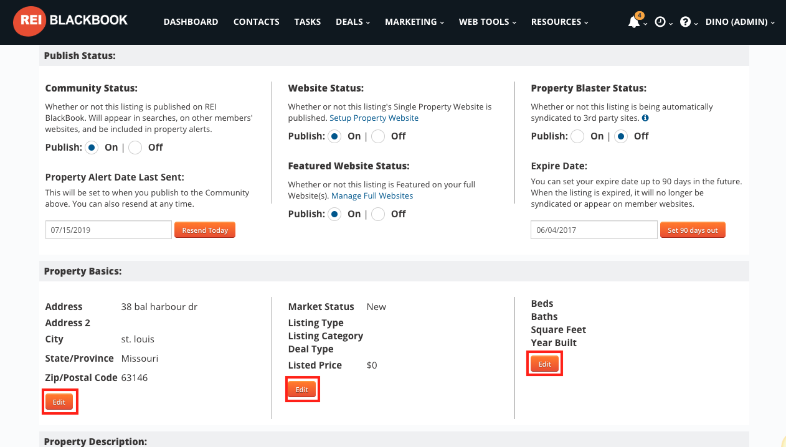This screenshot has width=786, height=447.
Task: Click the Market Status value New
Action: (376, 307)
